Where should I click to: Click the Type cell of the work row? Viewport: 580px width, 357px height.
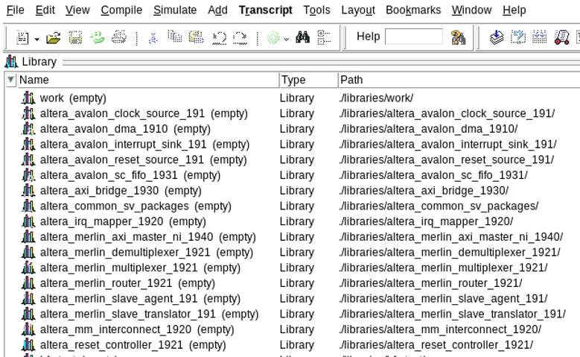pos(296,98)
